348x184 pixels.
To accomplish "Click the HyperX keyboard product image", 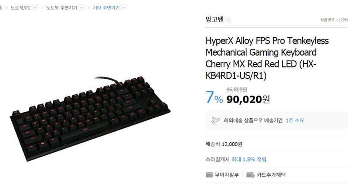I will pyautogui.click(x=90, y=118).
